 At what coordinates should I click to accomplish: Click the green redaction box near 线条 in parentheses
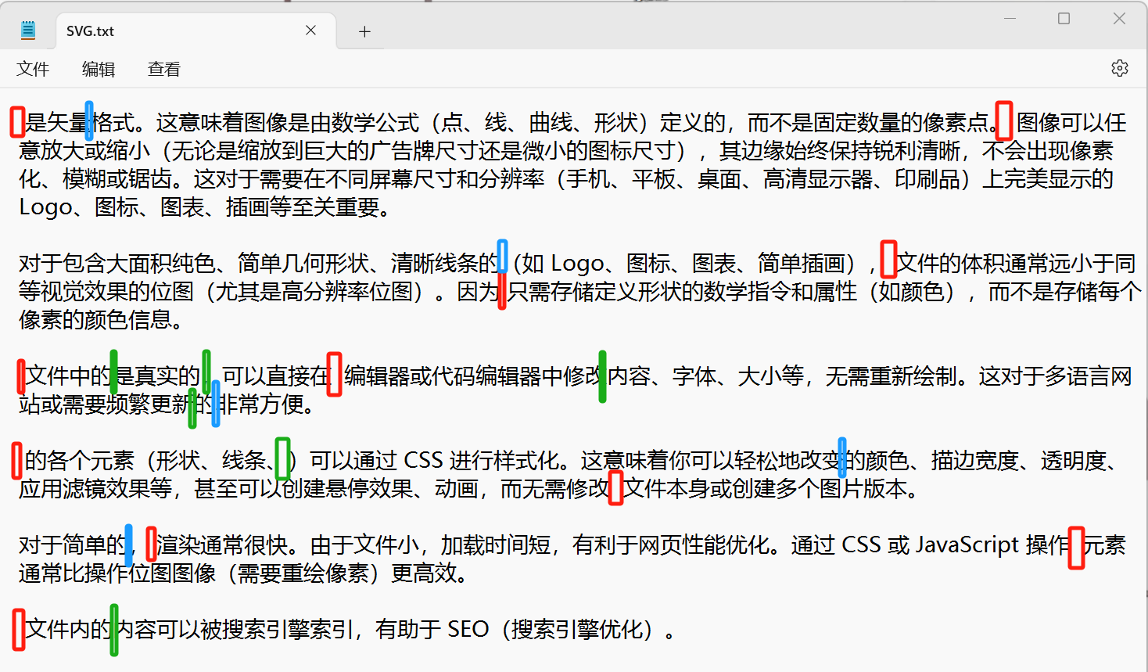click(282, 460)
